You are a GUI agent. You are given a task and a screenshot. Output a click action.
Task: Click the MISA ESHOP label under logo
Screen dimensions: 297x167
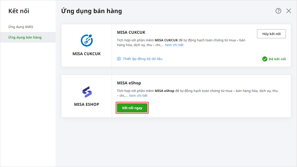(x=87, y=104)
